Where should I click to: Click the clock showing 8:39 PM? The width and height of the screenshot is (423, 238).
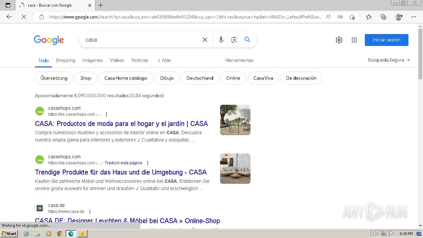coord(406,234)
